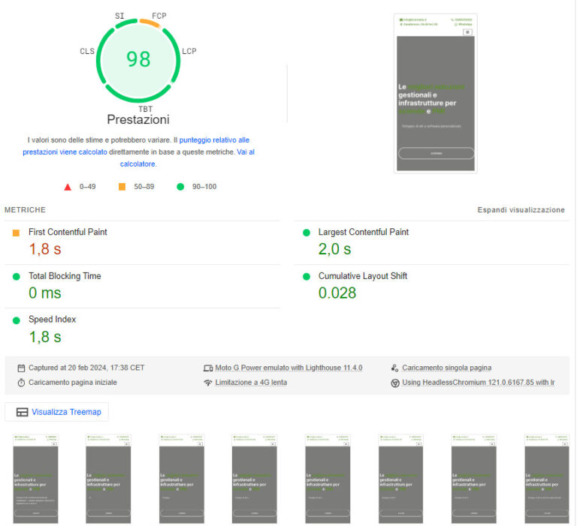
Task: Click the CLS gauge label
Action: pos(87,51)
